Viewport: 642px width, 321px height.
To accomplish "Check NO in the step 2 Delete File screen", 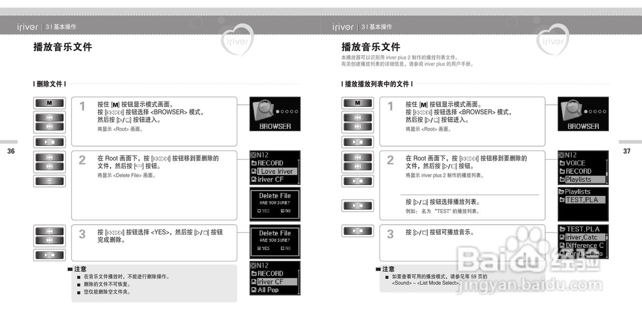I will point(285,211).
